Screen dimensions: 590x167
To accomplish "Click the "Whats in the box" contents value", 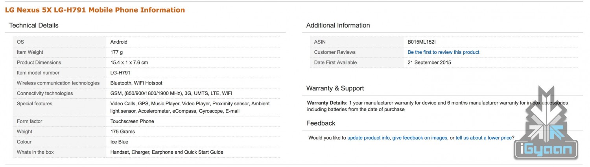I will click(167, 152).
